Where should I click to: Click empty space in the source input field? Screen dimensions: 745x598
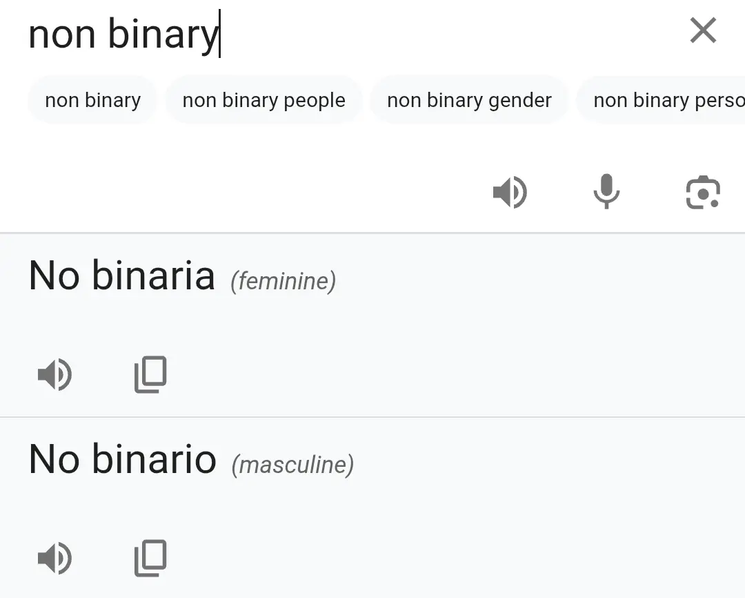click(x=448, y=33)
